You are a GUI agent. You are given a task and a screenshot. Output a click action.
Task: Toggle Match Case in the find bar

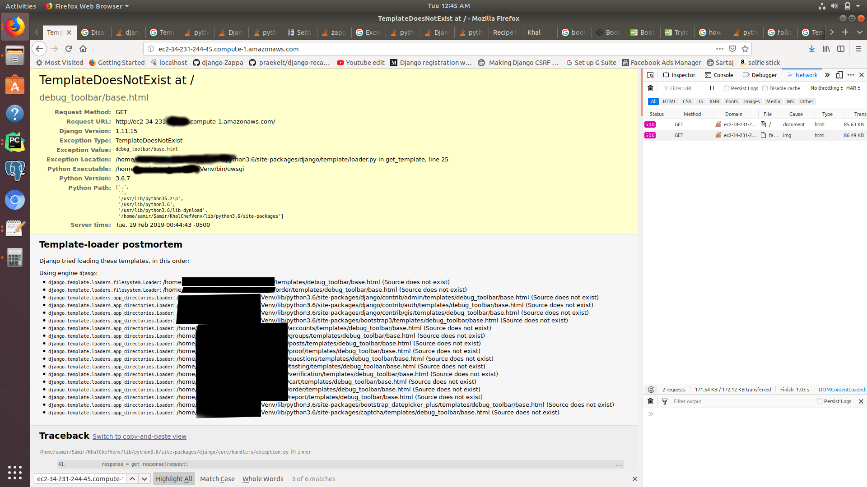pos(217,478)
